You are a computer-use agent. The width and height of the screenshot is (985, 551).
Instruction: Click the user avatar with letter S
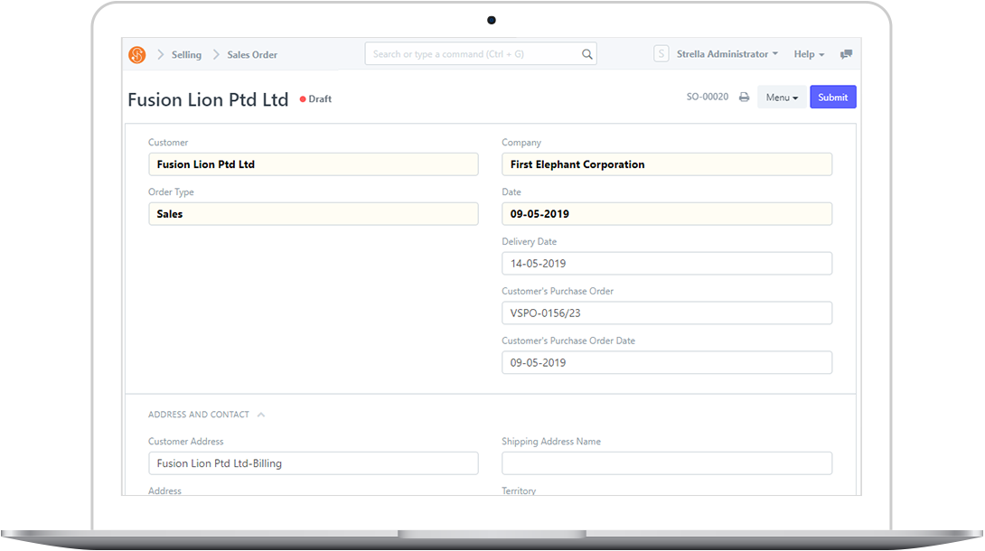(x=661, y=53)
